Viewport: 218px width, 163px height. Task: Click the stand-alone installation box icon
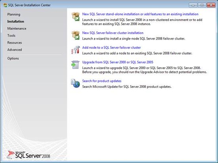[x=75, y=17]
